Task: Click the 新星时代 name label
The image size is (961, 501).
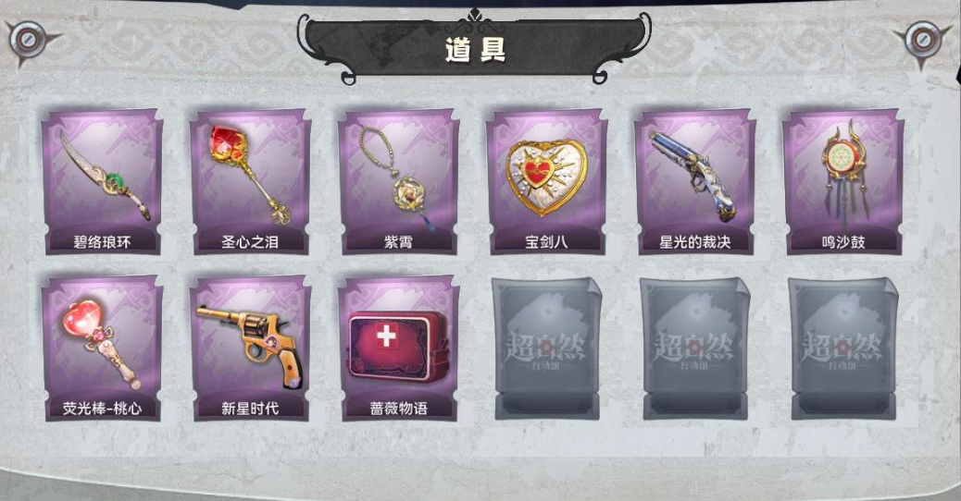Action: (x=250, y=409)
